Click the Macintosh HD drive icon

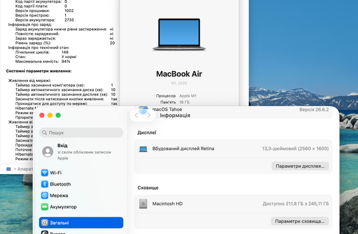[x=143, y=203]
